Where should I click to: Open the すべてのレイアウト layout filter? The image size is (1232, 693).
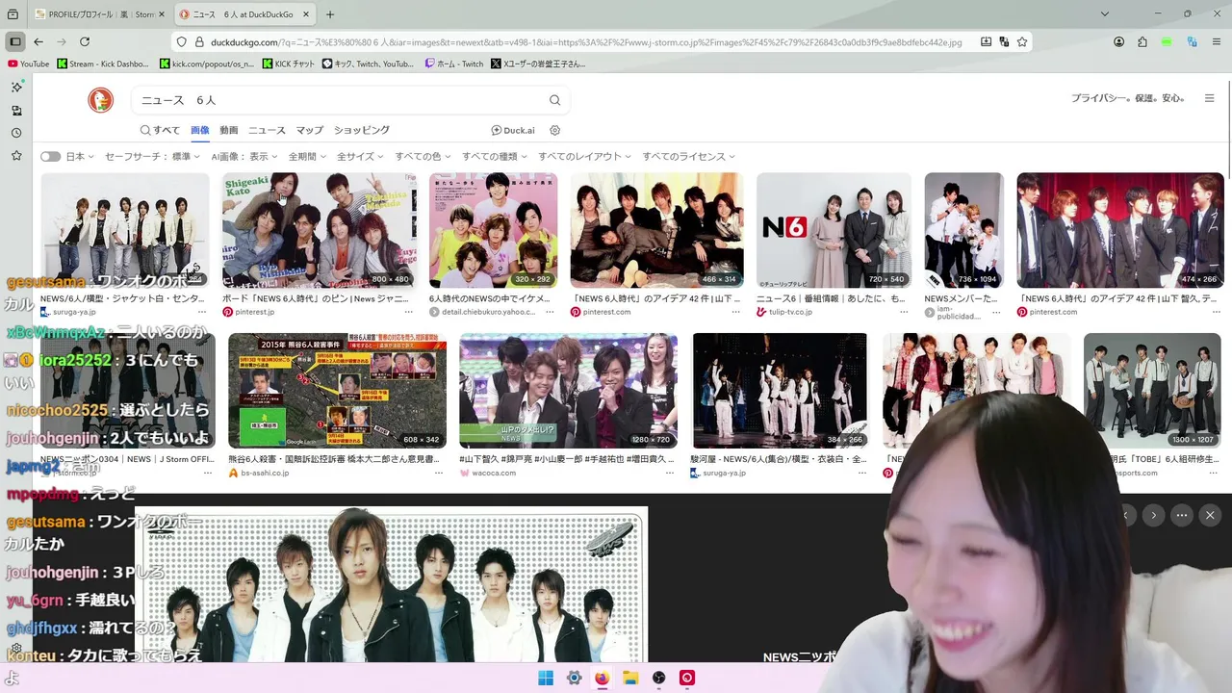tap(585, 156)
